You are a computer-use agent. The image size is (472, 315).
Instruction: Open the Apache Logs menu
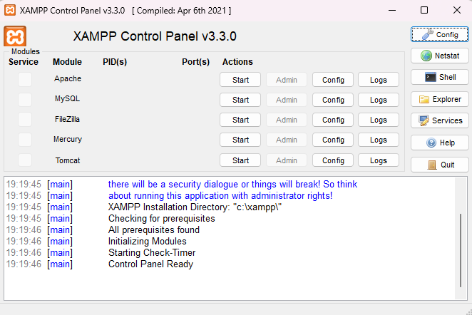pos(379,80)
